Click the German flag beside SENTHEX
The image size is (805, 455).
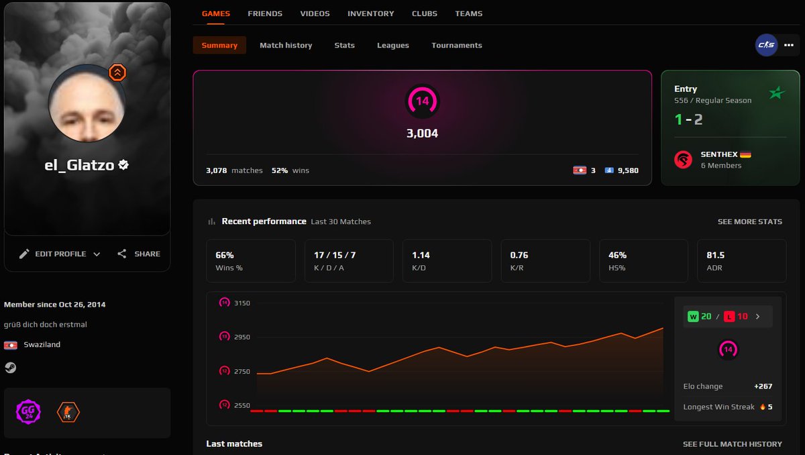[745, 154]
